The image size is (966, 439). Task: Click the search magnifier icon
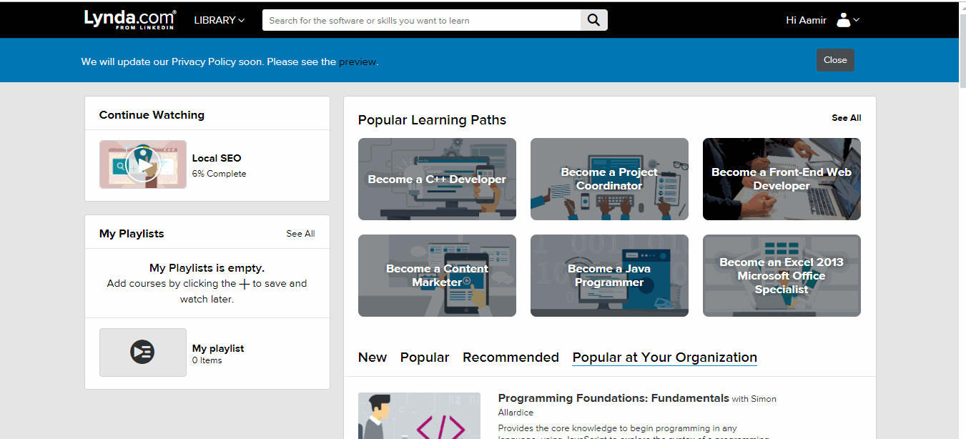pyautogui.click(x=593, y=20)
